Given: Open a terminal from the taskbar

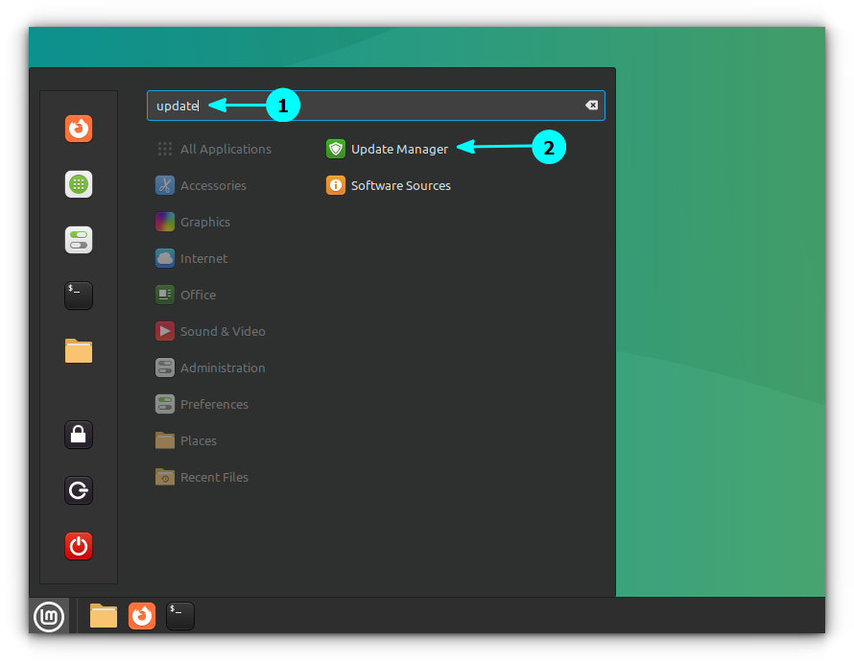Looking at the screenshot, I should coord(180,617).
